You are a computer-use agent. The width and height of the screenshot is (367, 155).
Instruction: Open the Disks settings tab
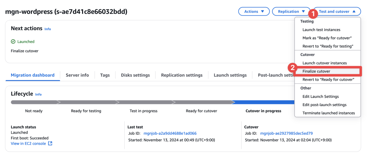point(135,75)
